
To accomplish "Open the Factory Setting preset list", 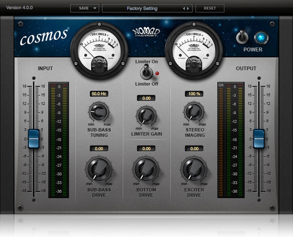I will click(x=142, y=8).
